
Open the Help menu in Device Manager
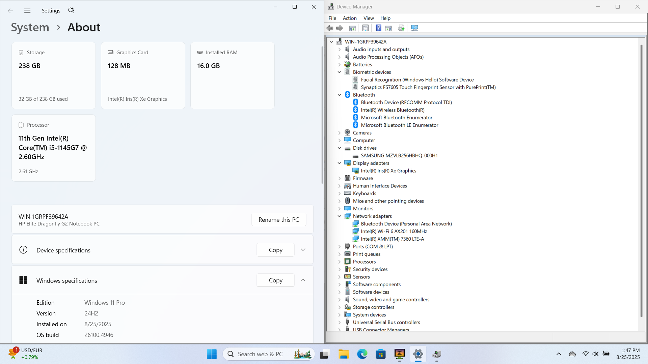click(385, 18)
